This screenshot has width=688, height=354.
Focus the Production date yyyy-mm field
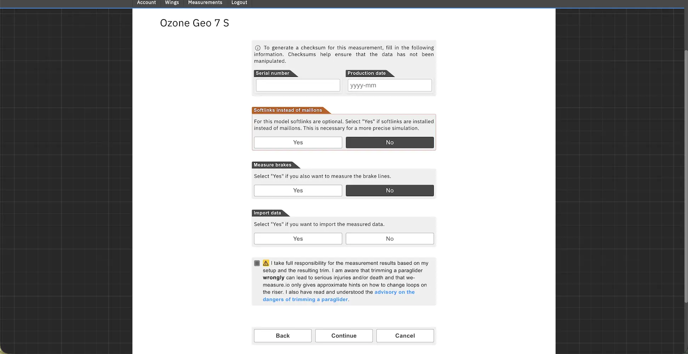click(x=390, y=85)
